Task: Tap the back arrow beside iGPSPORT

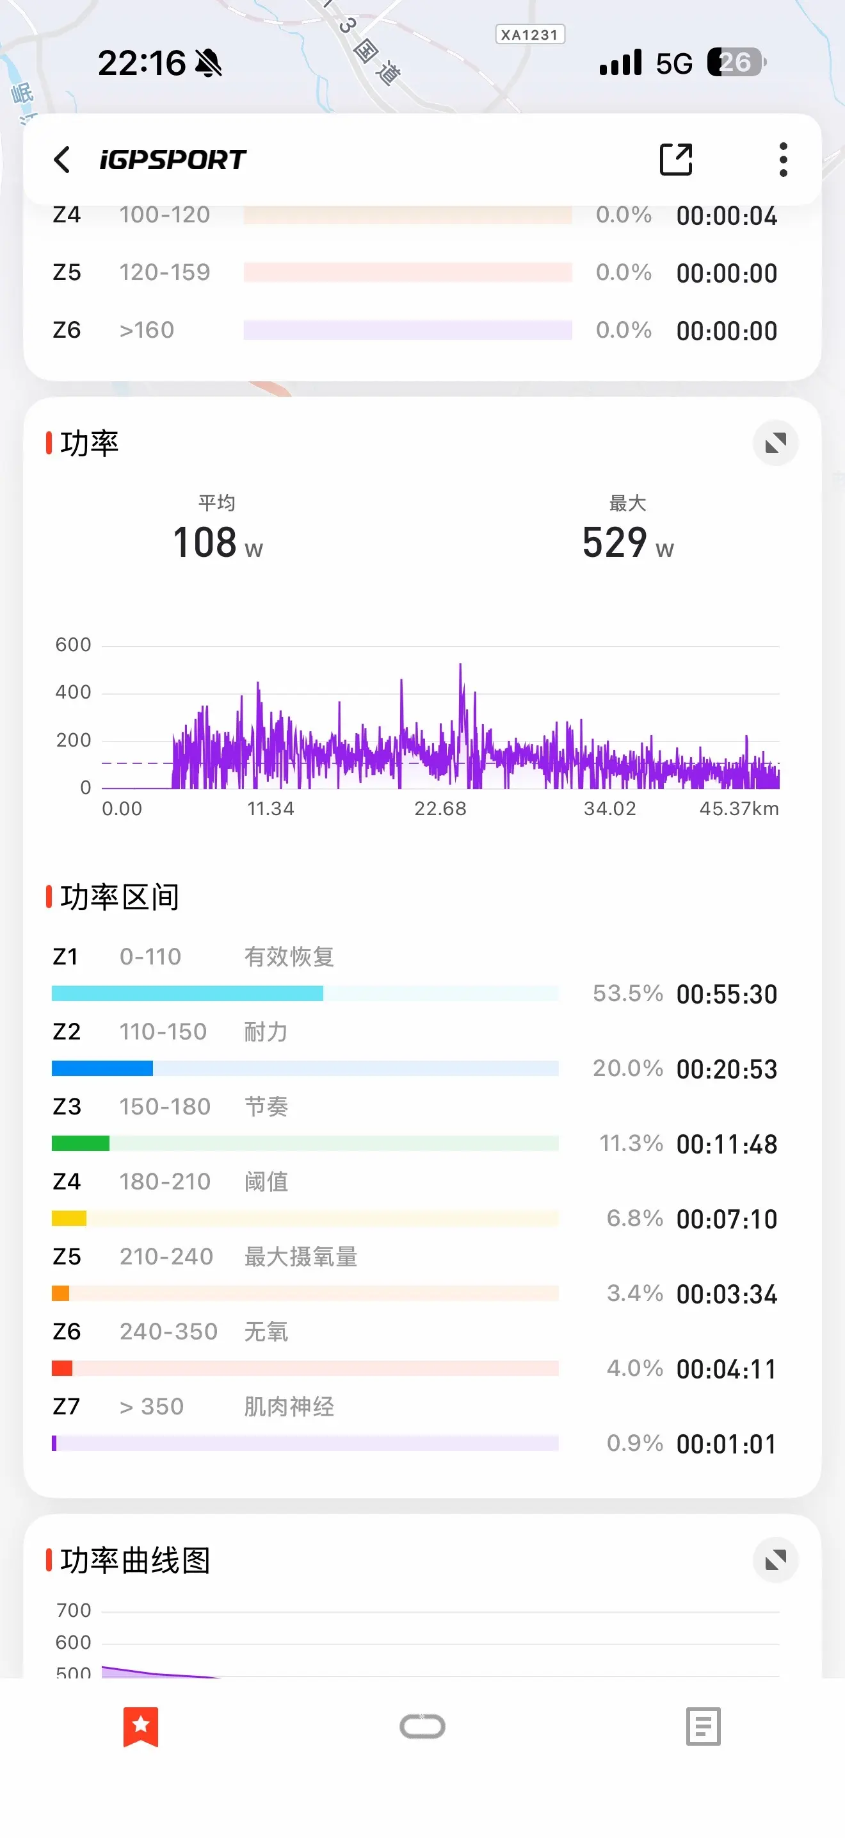Action: click(x=63, y=159)
